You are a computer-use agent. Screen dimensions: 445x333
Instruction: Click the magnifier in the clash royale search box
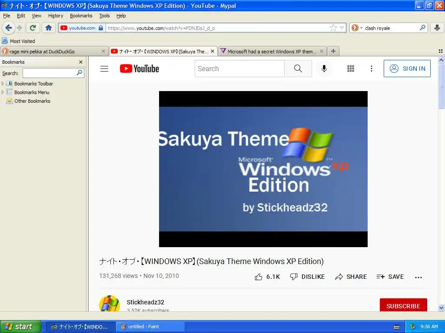[422, 28]
